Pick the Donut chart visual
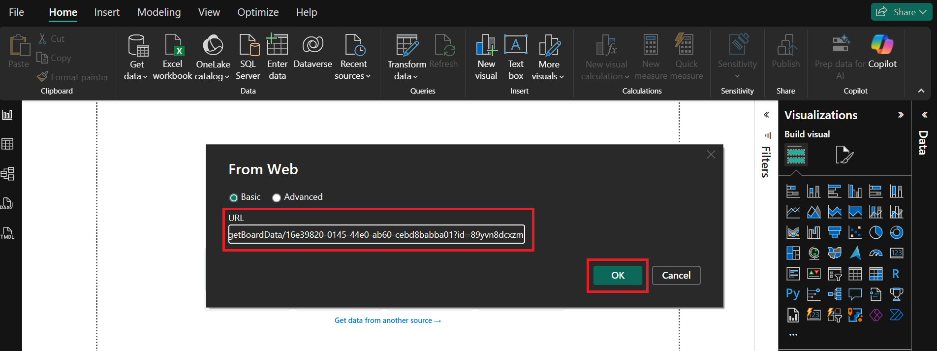The width and height of the screenshot is (937, 351). coord(896,232)
